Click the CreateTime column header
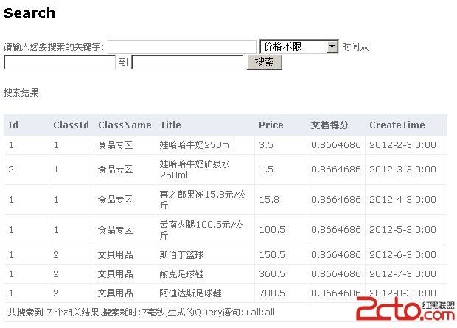The height and width of the screenshot is (328, 457). tap(397, 125)
